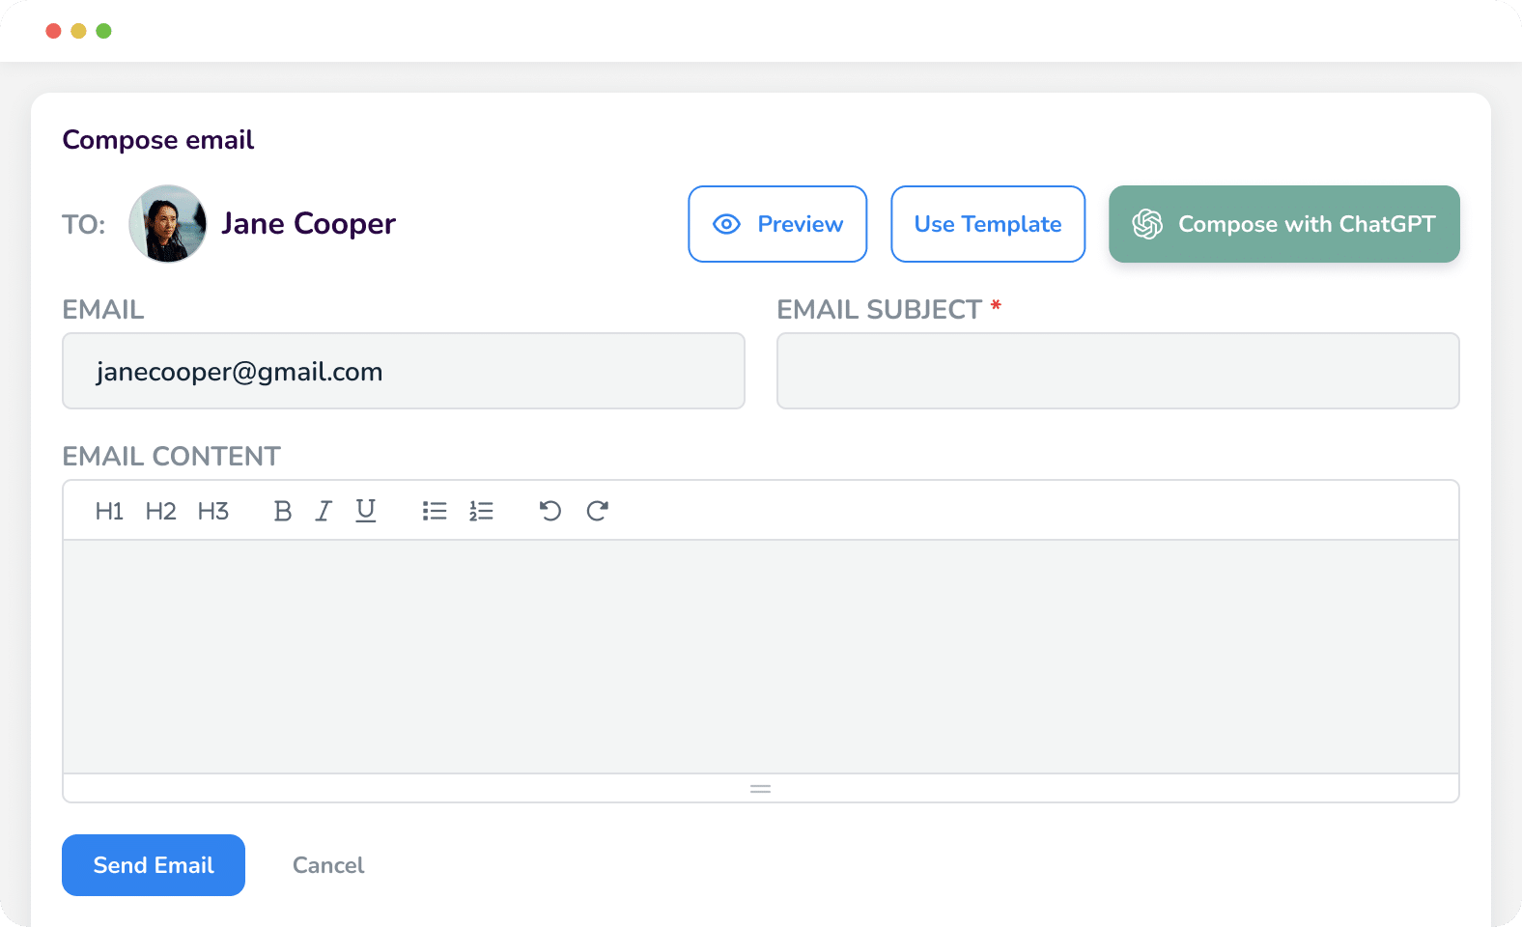The height and width of the screenshot is (927, 1522).
Task: Insert a numbered list
Action: pyautogui.click(x=481, y=511)
